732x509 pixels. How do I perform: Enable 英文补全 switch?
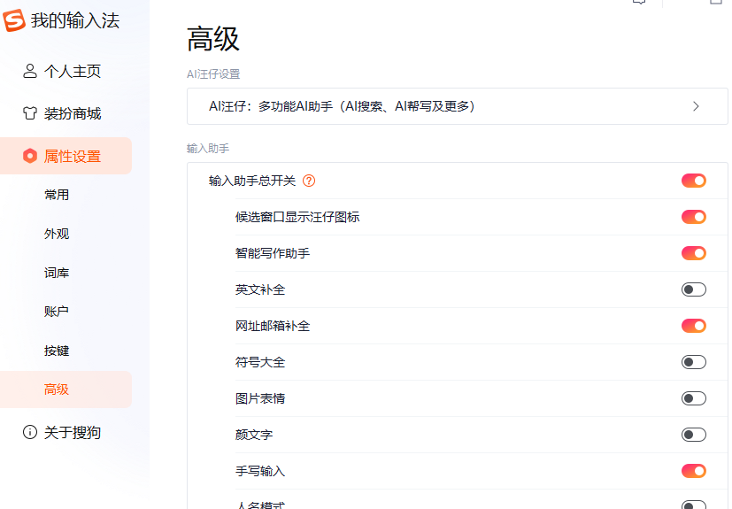click(x=694, y=289)
